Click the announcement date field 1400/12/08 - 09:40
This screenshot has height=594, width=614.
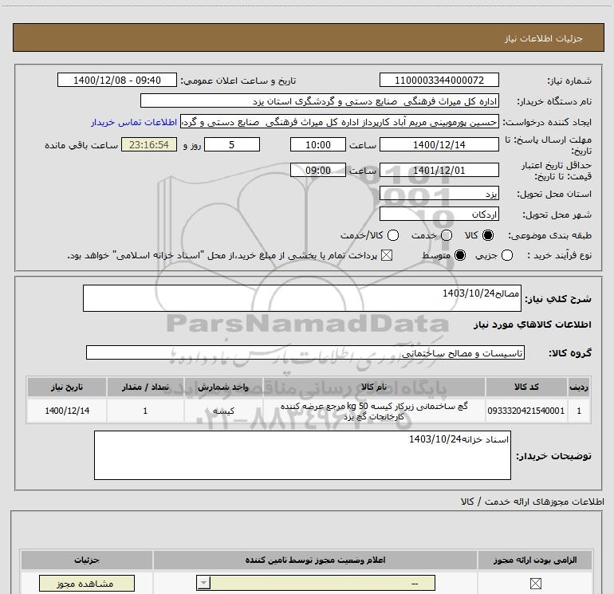(x=117, y=80)
